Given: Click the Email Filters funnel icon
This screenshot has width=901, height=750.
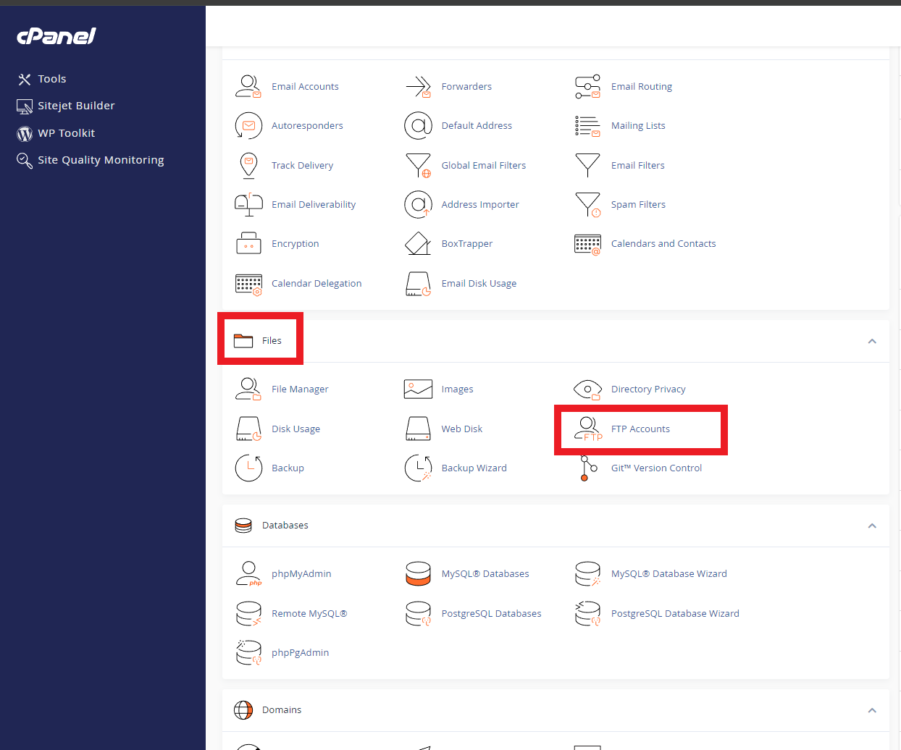Looking at the screenshot, I should 587,164.
